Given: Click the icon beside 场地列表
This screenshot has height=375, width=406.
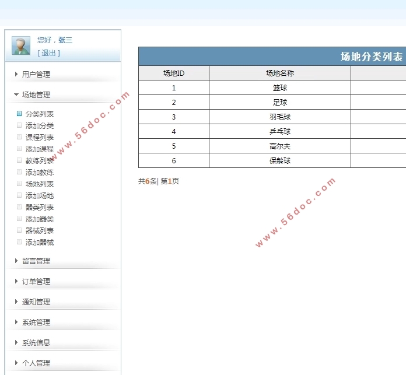Looking at the screenshot, I should pyautogui.click(x=19, y=184).
